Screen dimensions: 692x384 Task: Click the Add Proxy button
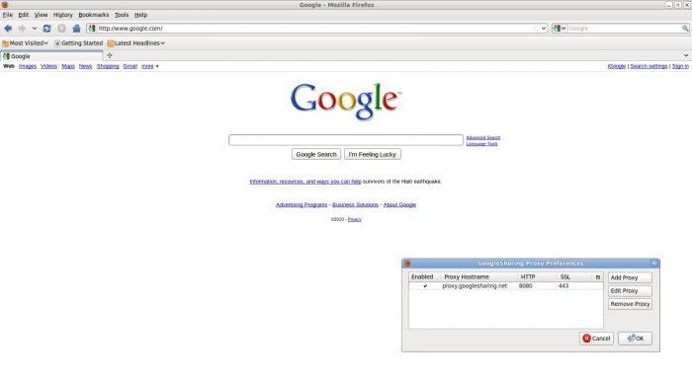(x=630, y=277)
